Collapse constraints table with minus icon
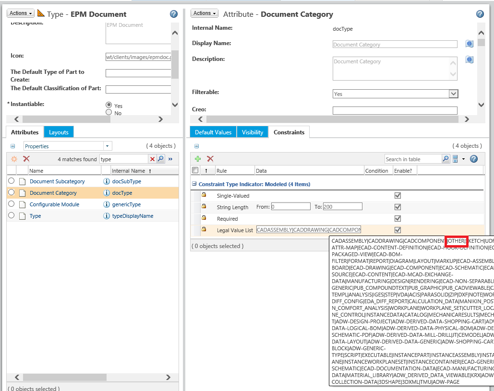 (197, 146)
